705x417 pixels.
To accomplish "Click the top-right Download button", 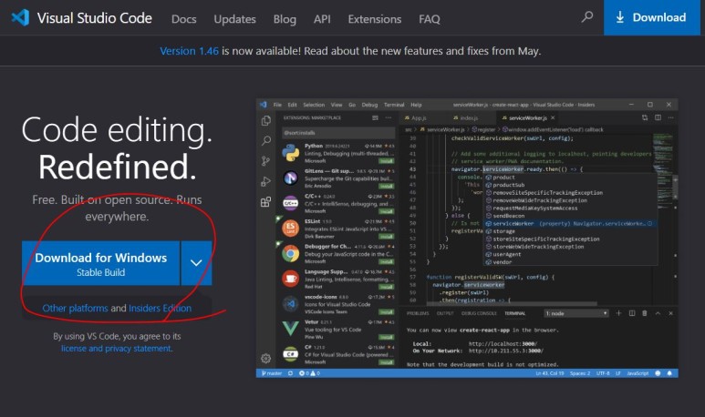I will coord(651,17).
